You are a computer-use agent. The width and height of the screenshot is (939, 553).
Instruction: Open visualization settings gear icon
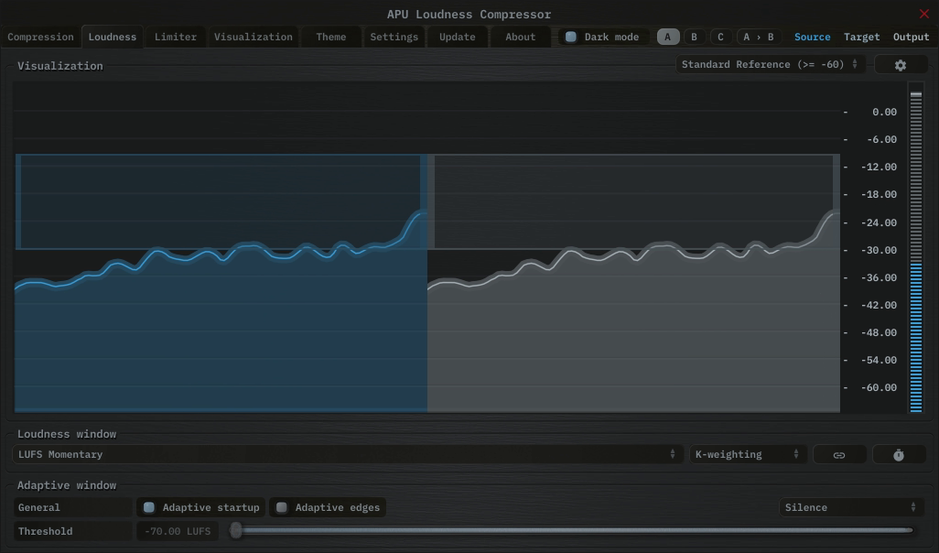[900, 65]
